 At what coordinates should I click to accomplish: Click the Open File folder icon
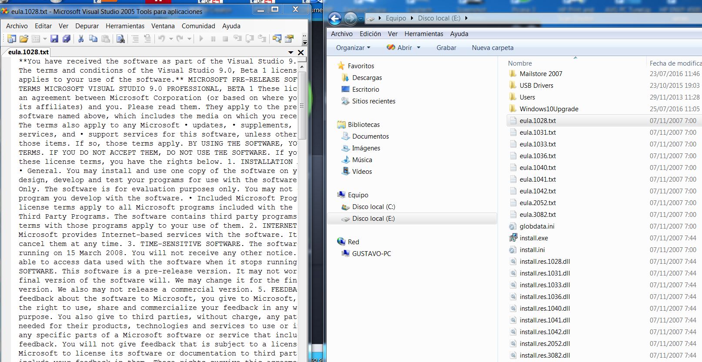pyautogui.click(x=24, y=39)
